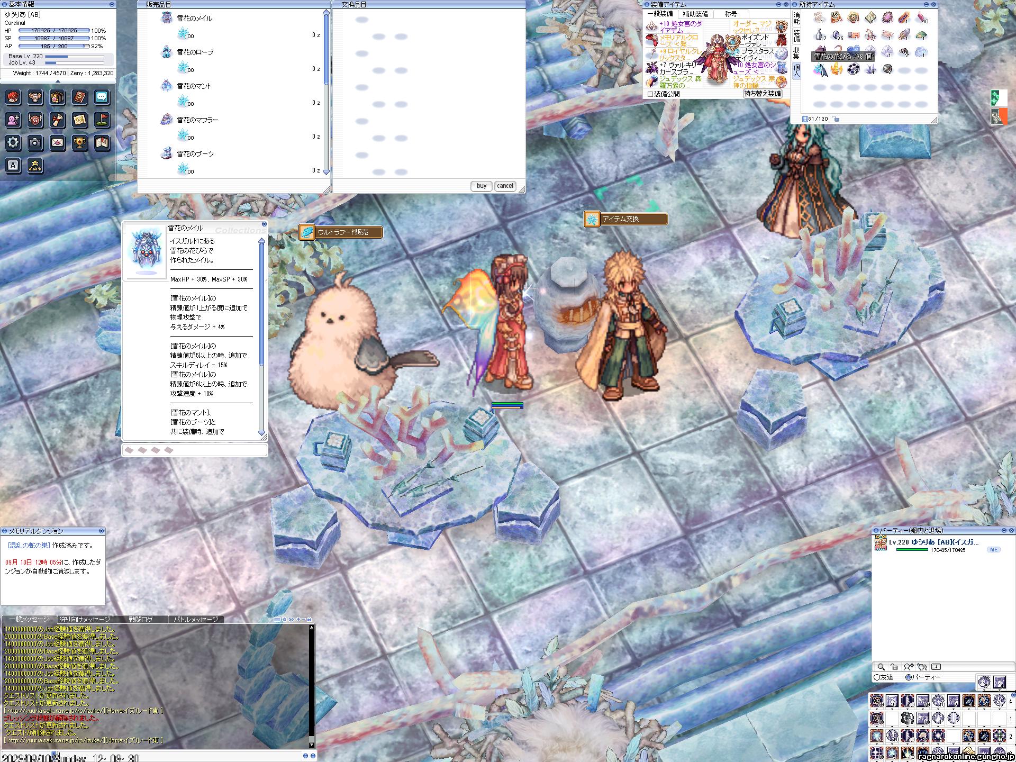Open the winged guild shield icon
1016x762 pixels.
click(x=35, y=120)
